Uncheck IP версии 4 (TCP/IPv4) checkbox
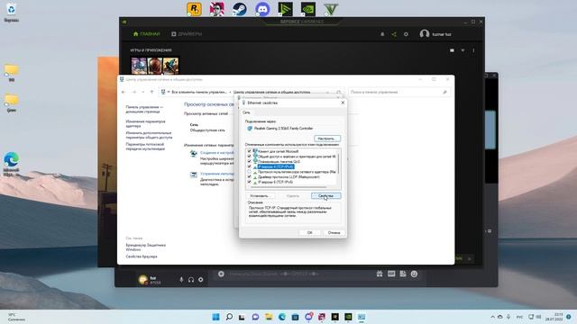 point(249,166)
